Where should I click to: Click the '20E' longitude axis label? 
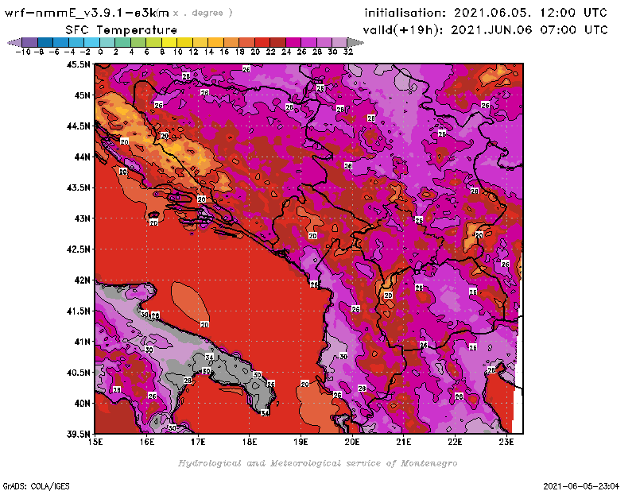(x=352, y=442)
